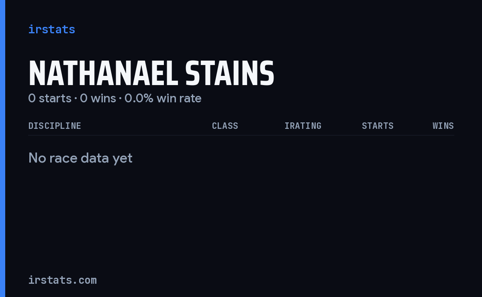Click the dot separator after "0 starts"
This screenshot has height=297, width=482.
point(76,99)
